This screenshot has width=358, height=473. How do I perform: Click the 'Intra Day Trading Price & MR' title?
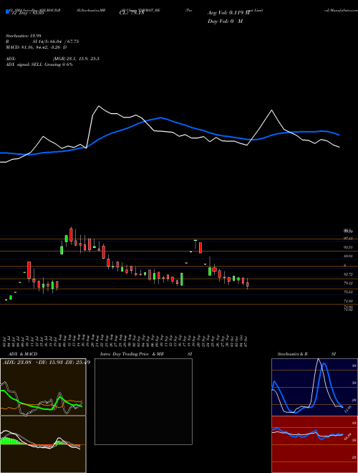pyautogui.click(x=132, y=354)
